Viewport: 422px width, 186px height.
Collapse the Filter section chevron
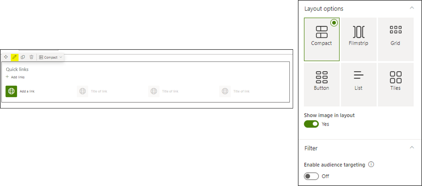pyautogui.click(x=412, y=148)
